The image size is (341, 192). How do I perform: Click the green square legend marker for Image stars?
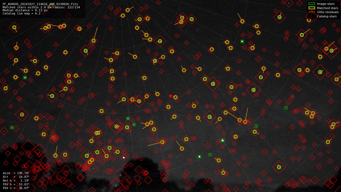pyautogui.click(x=312, y=4)
